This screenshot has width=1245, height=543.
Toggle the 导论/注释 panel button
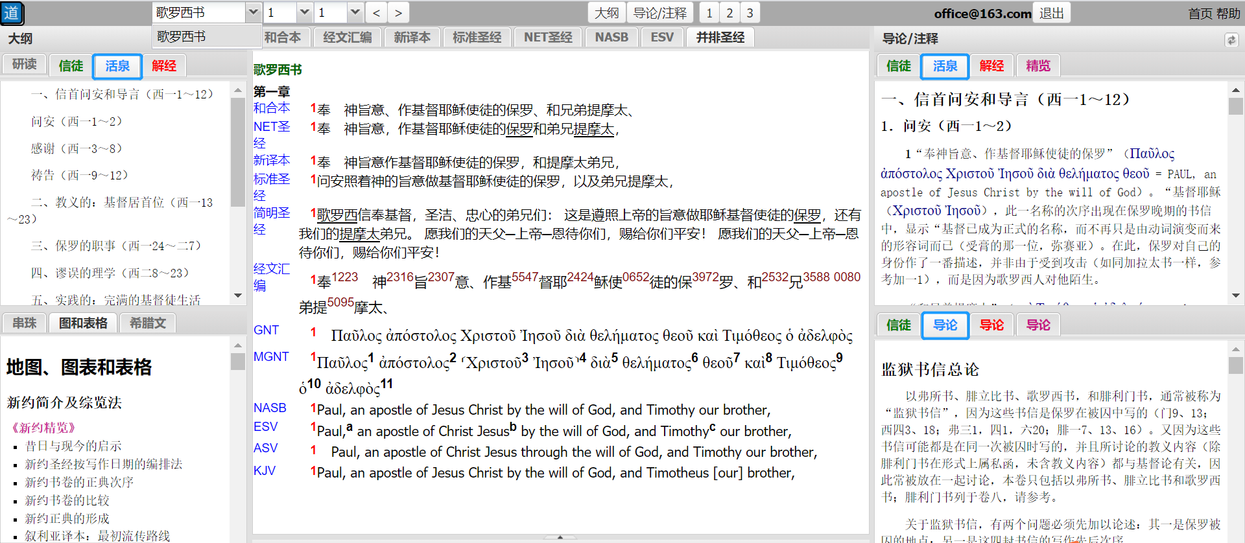click(659, 13)
